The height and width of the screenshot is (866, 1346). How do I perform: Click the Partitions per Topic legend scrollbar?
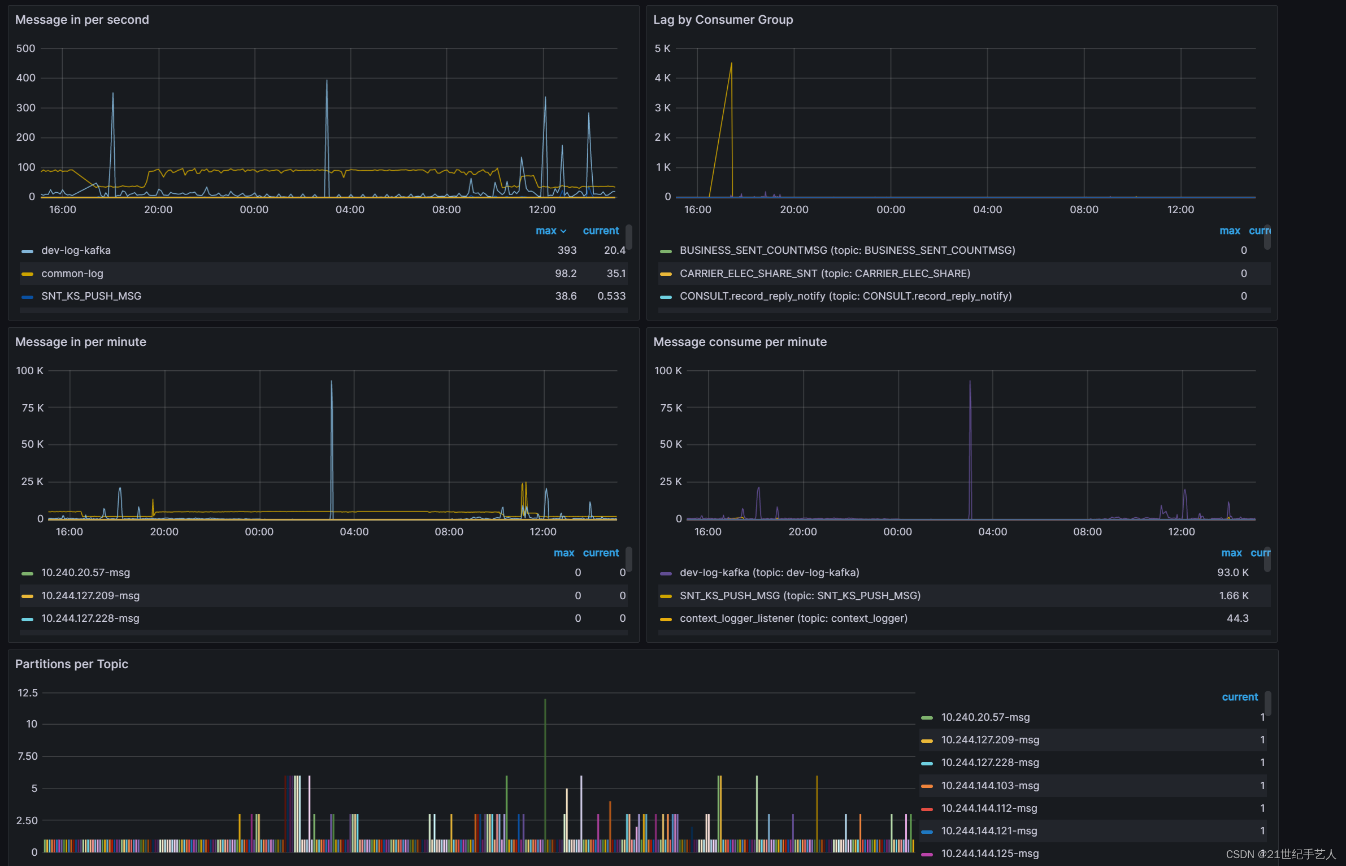tap(1268, 703)
